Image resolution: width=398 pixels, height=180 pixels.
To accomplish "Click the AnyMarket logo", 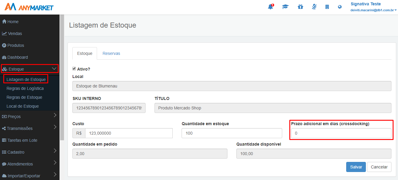I will (x=29, y=7).
